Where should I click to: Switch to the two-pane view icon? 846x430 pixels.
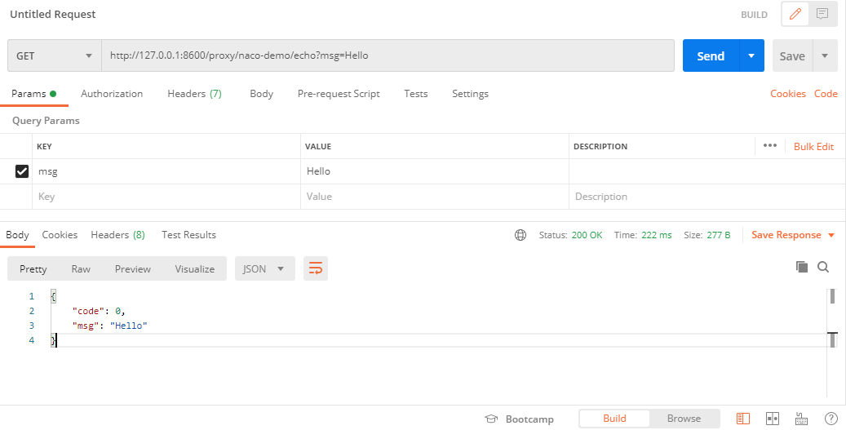(772, 419)
